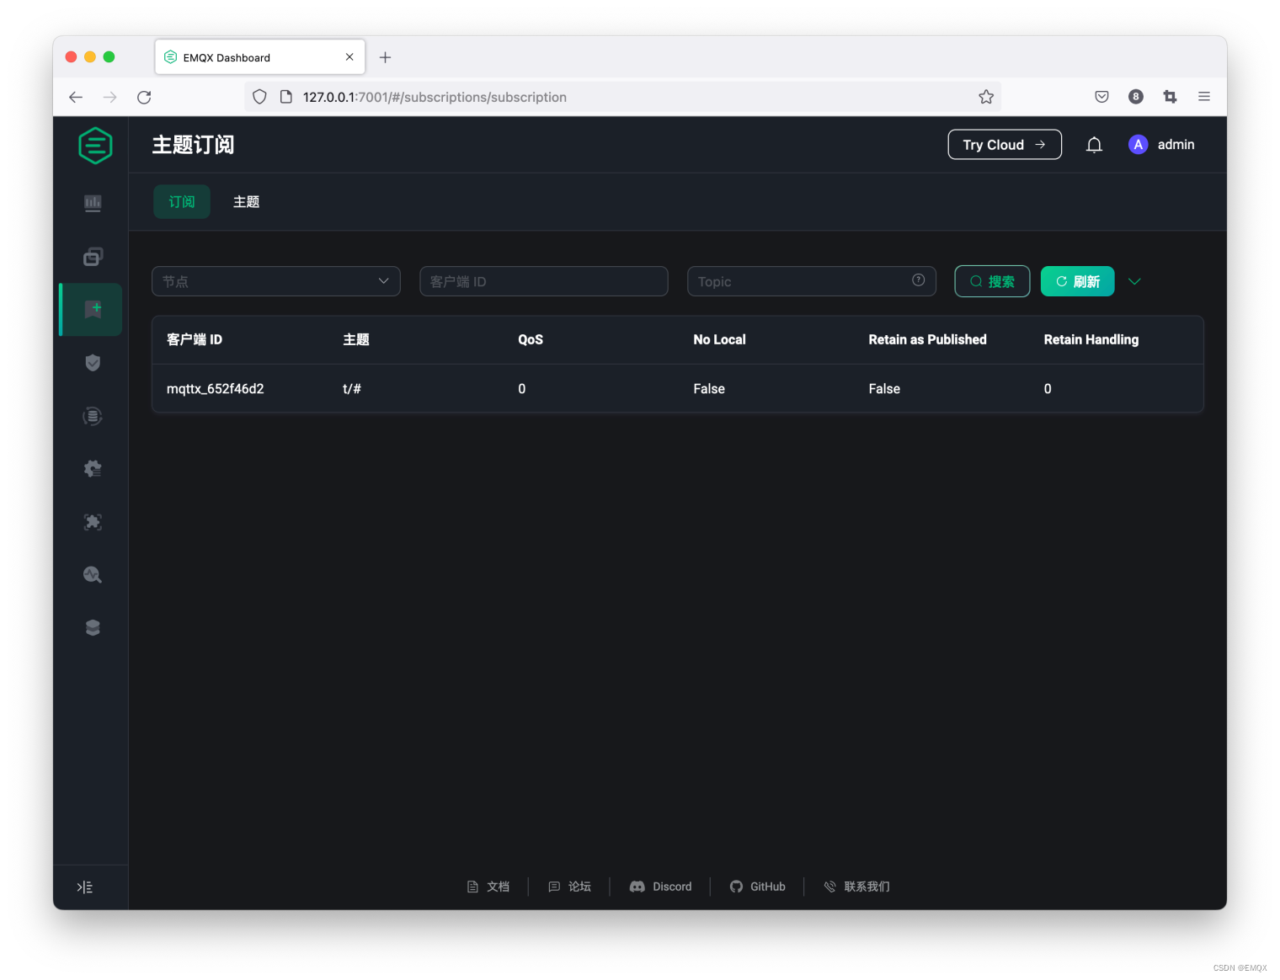The height and width of the screenshot is (980, 1280).
Task: Switch to the 主题 tab
Action: [246, 202]
